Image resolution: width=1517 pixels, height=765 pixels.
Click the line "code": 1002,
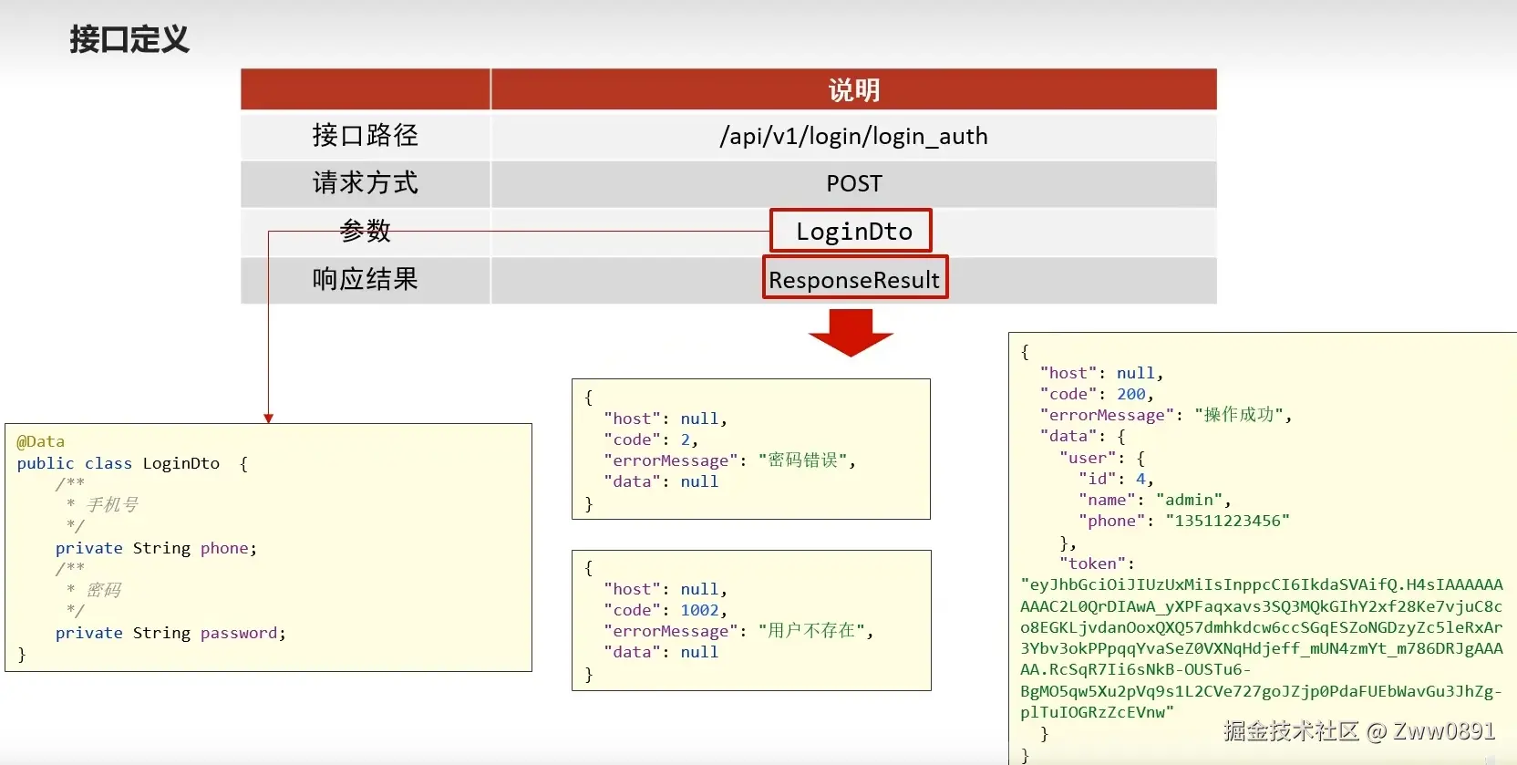point(666,610)
